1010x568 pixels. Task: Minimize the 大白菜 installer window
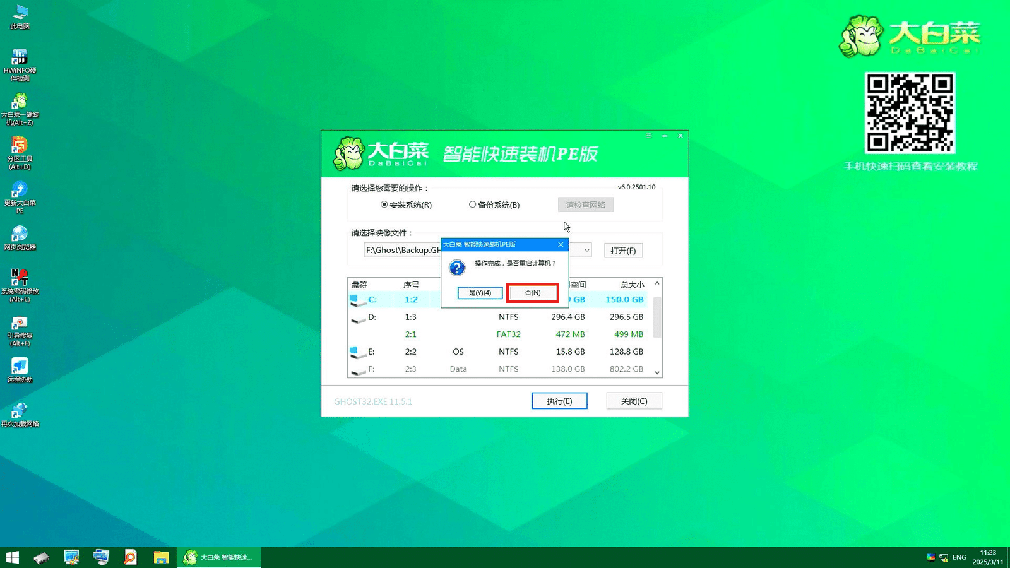coord(665,136)
